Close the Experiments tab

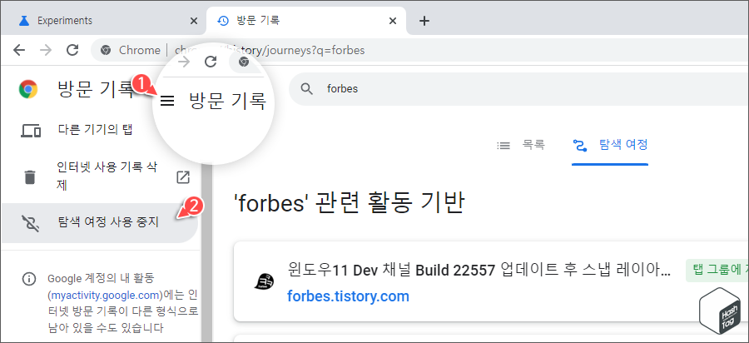click(193, 21)
